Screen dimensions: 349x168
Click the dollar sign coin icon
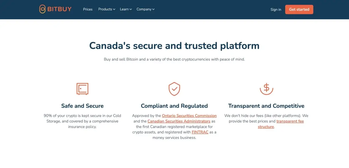(x=266, y=89)
